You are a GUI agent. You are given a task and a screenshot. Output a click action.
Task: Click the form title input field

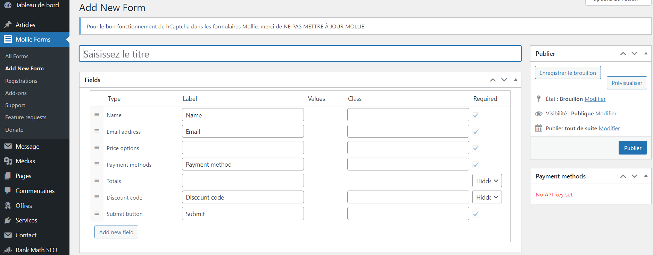click(x=300, y=54)
